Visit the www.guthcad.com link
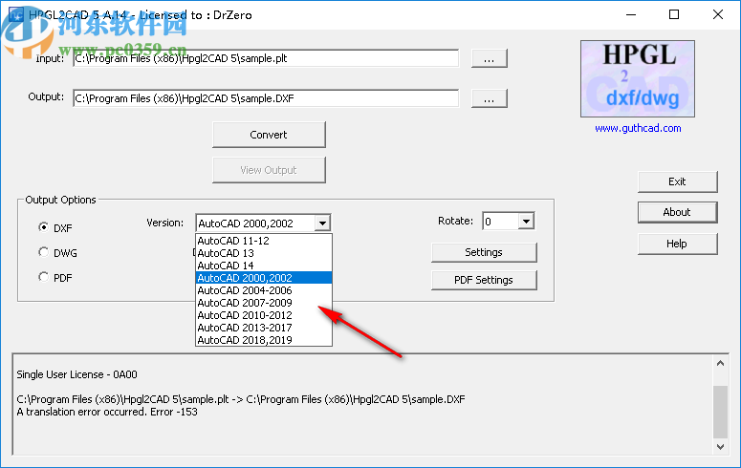Viewport: 741px width, 468px height. click(638, 128)
